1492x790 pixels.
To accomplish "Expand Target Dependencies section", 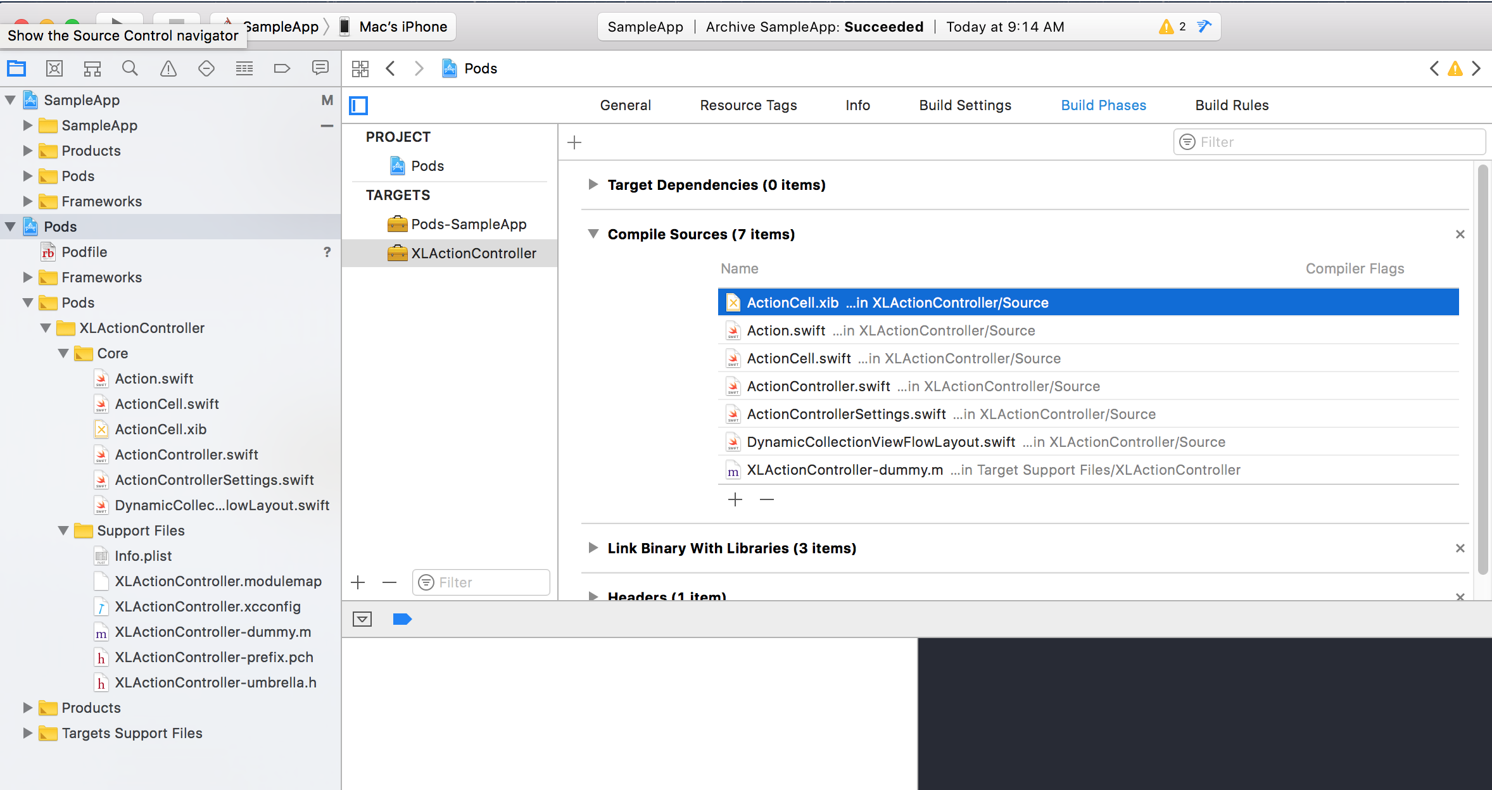I will pos(593,184).
